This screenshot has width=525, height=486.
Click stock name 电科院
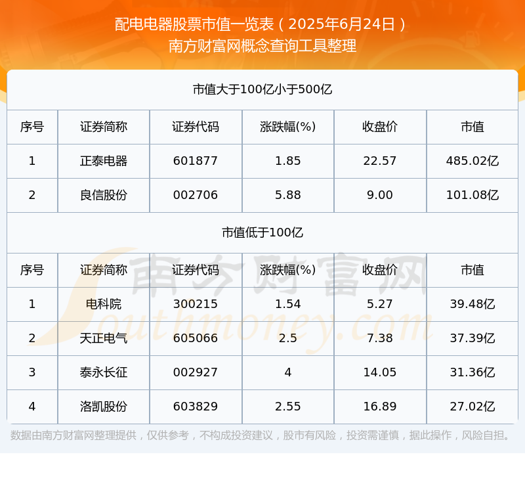point(104,304)
